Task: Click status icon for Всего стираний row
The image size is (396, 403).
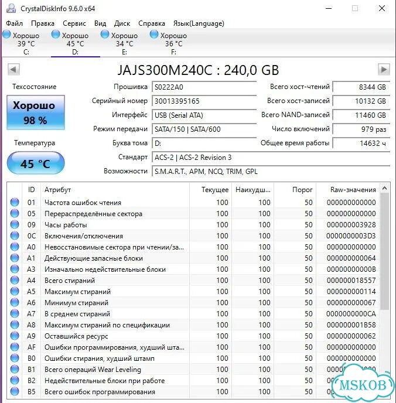Action: pyautogui.click(x=15, y=280)
